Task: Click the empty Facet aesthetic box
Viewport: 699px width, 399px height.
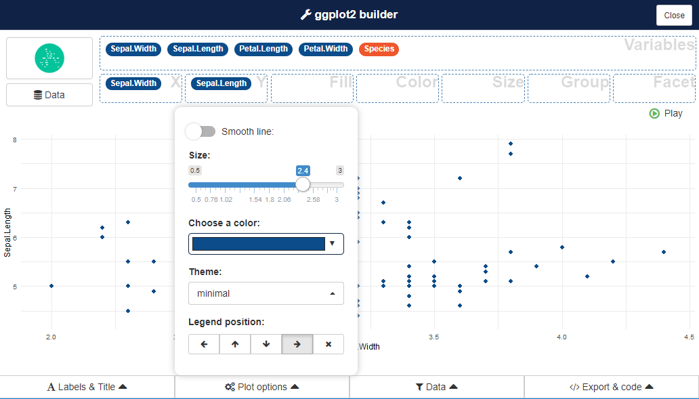Action: point(654,88)
